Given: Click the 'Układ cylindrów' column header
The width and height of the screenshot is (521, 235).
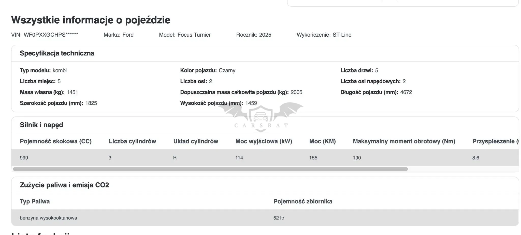Looking at the screenshot, I should pos(196,141).
